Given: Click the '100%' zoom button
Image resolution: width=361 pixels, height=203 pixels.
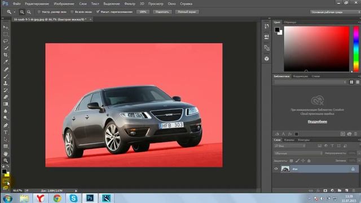Looking at the screenshot, I should (143, 12).
